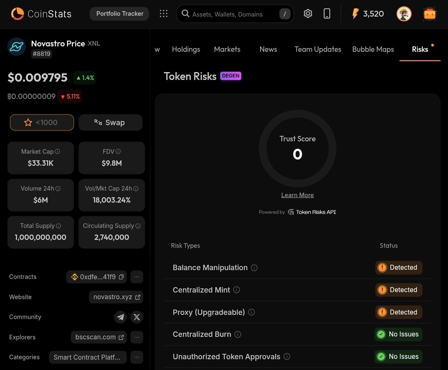Open the settings gear icon
Viewport: 448px width, 370px height.
(x=308, y=13)
